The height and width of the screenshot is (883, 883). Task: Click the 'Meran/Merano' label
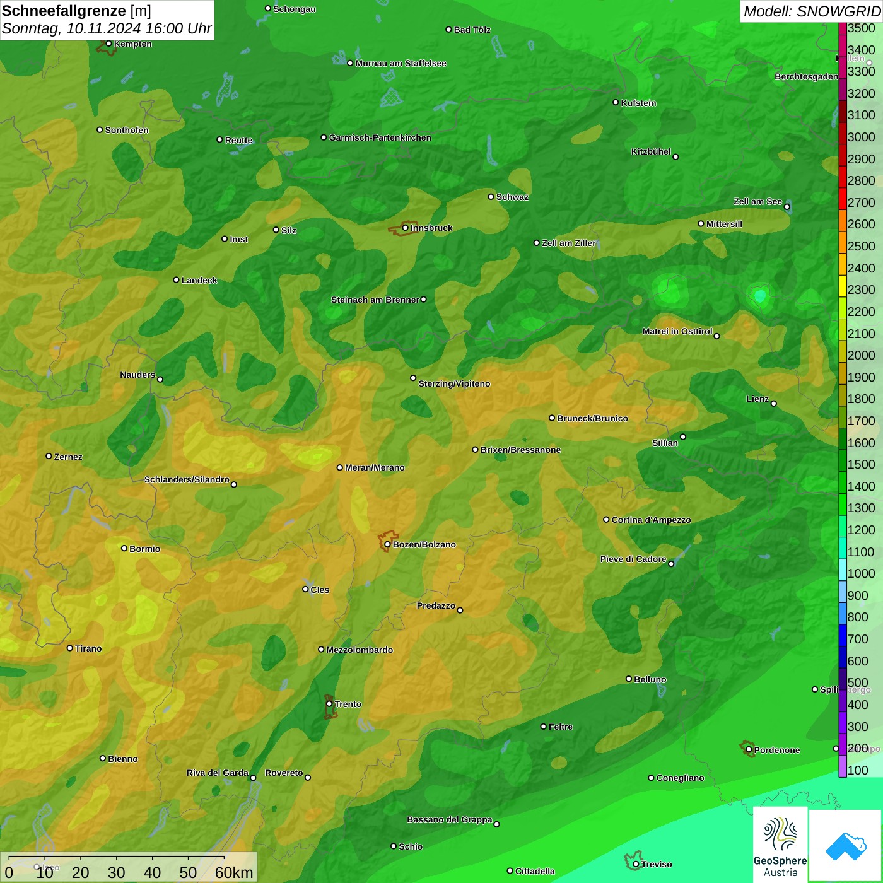point(375,467)
